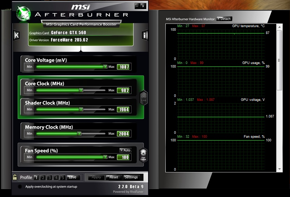Click the Core Voltage value field 1087
Screen dimensions: 290x197
123,67
